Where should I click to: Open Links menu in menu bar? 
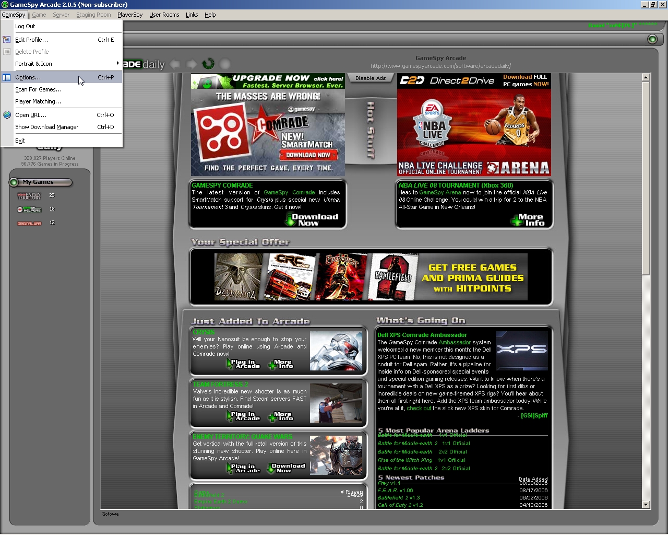pyautogui.click(x=192, y=15)
